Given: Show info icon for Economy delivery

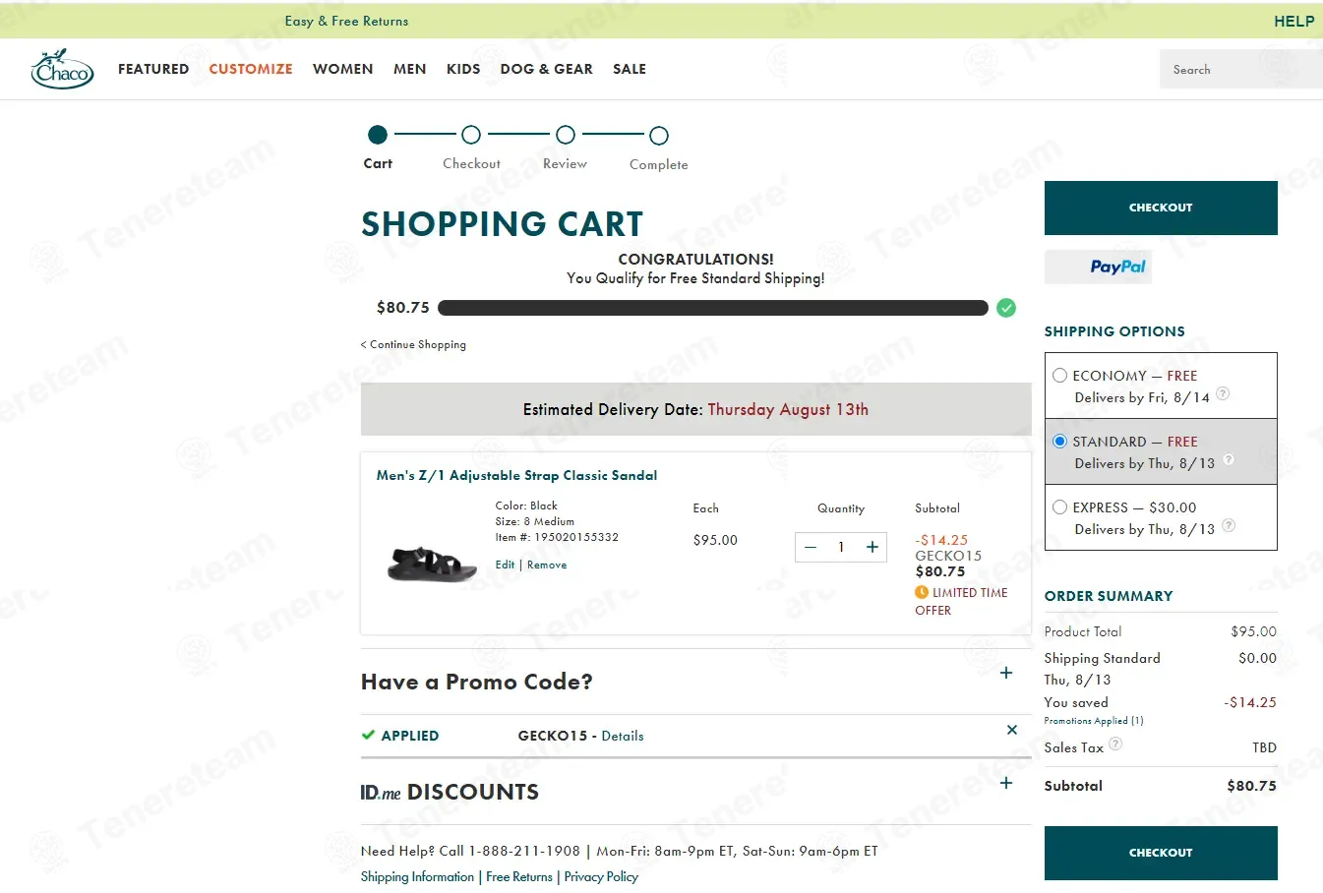Looking at the screenshot, I should [1223, 393].
